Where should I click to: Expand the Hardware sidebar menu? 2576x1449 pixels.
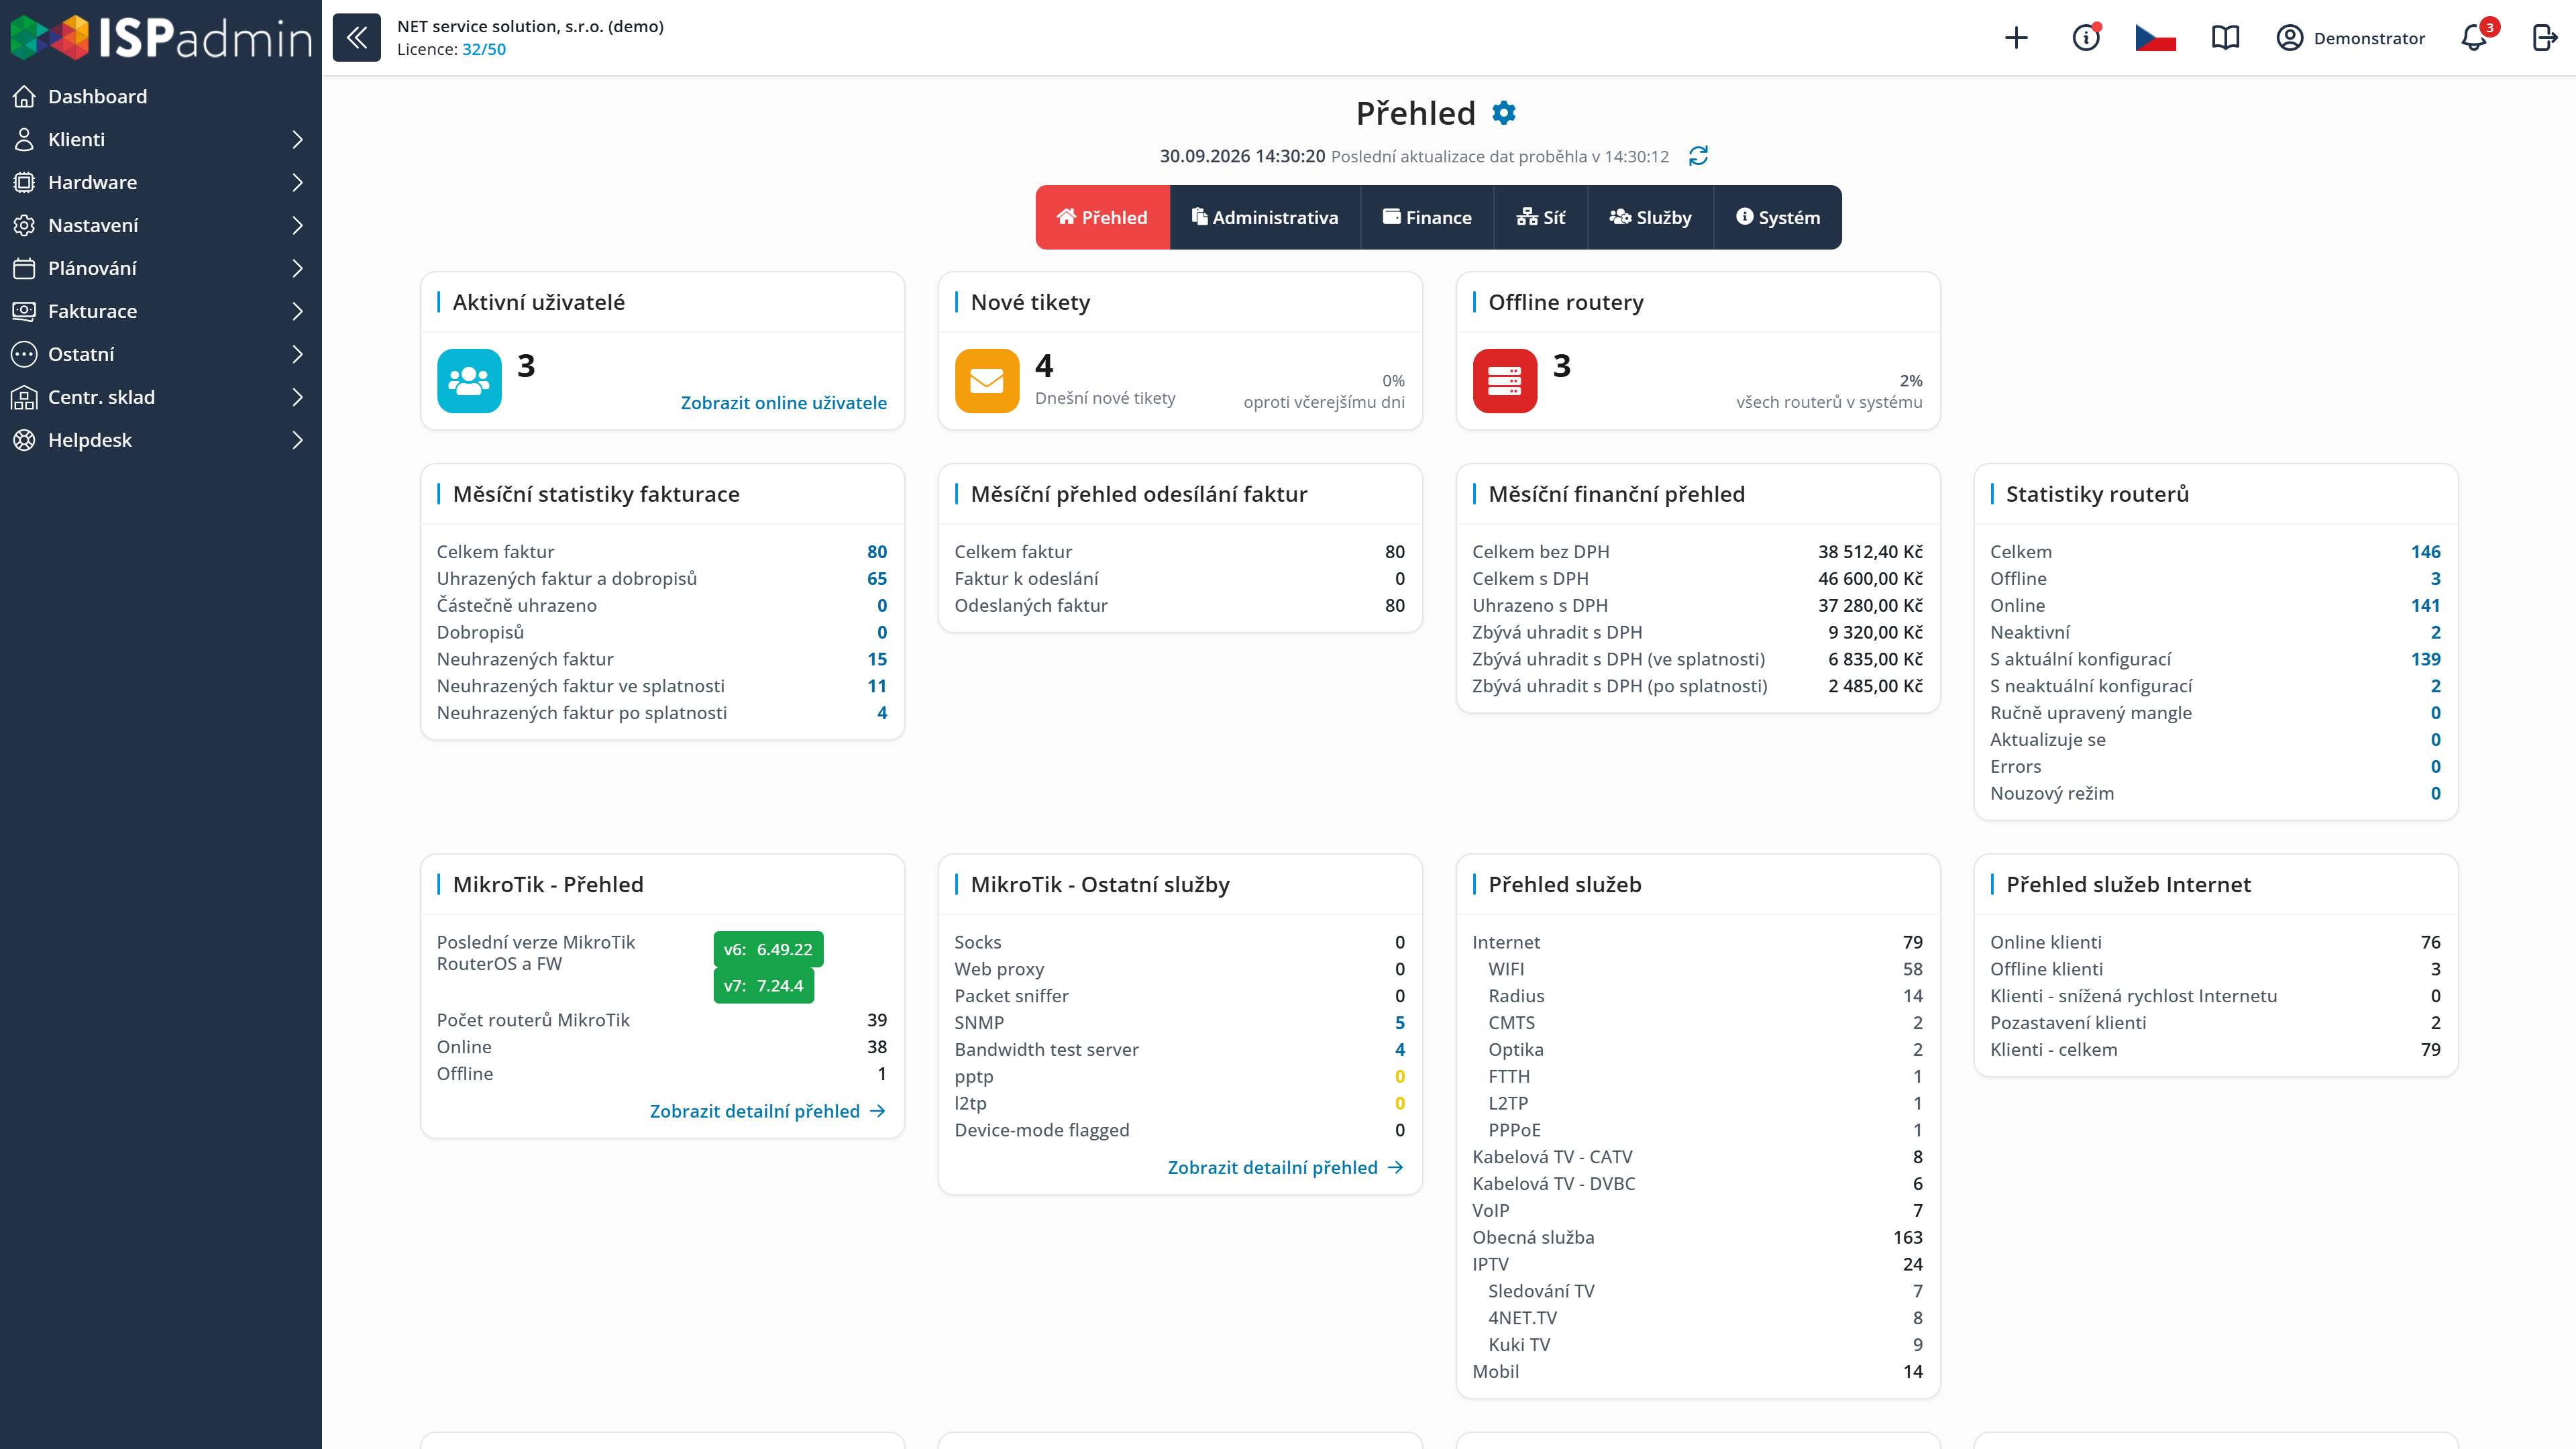point(161,182)
